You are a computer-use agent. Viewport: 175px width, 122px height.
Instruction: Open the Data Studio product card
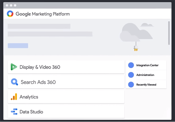coord(66,112)
